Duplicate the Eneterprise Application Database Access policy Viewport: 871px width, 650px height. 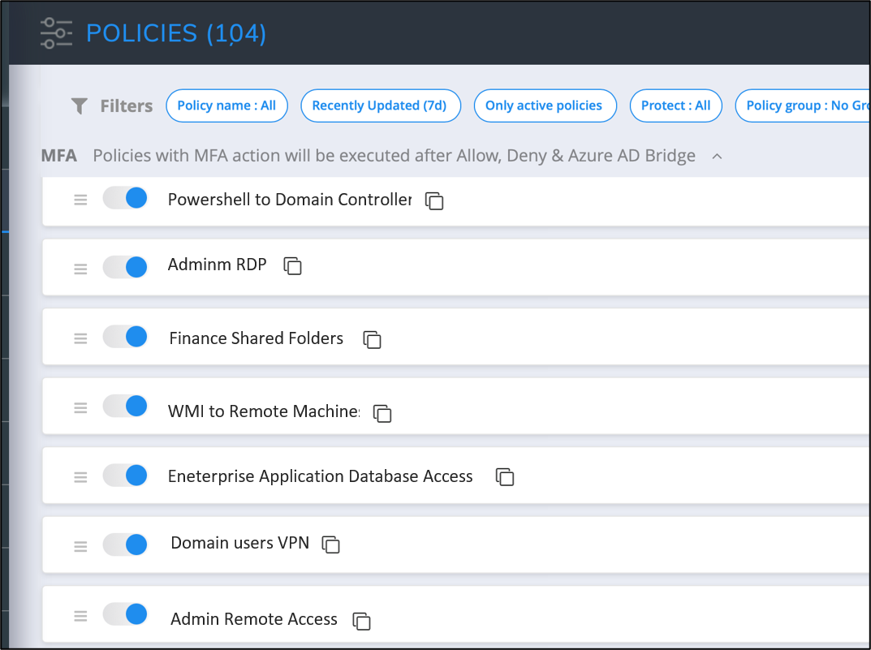tap(505, 477)
